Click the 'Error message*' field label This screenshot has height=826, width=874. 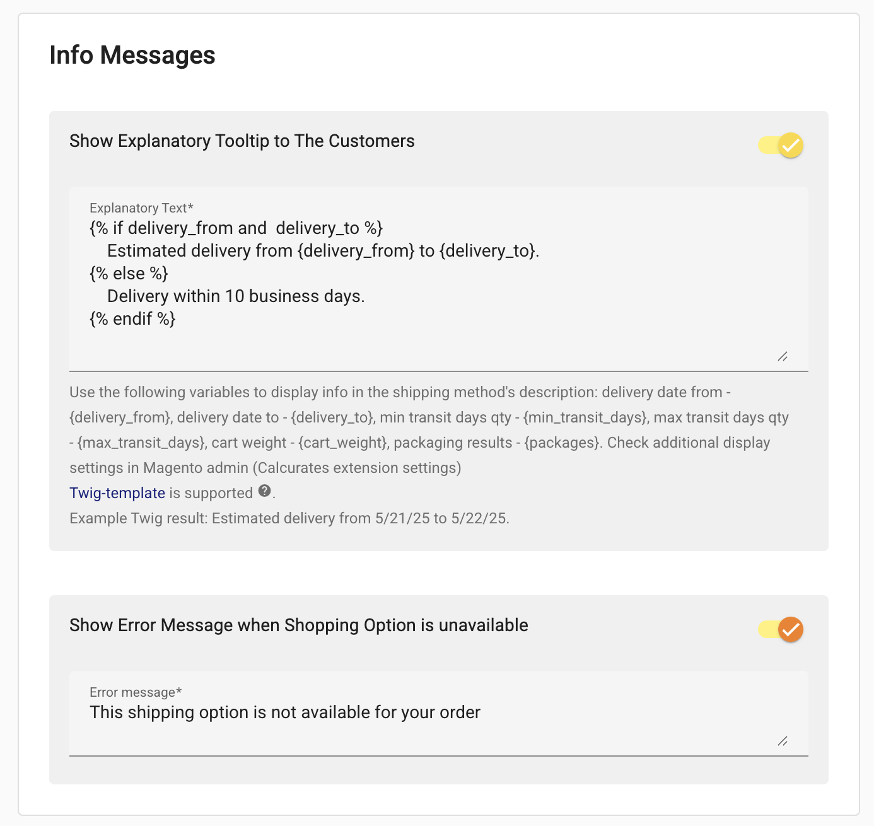pyautogui.click(x=136, y=692)
